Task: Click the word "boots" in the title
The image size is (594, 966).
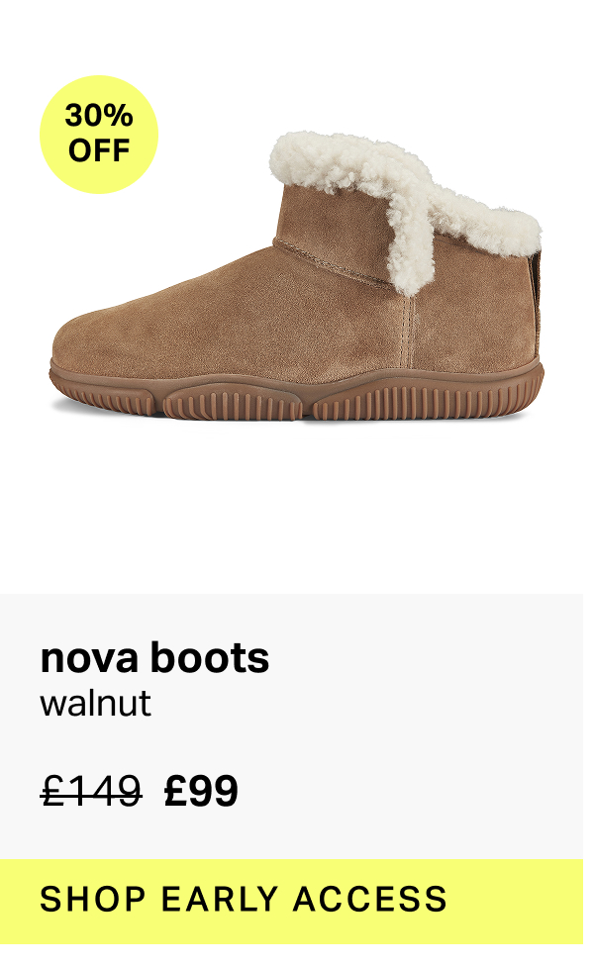Action: [x=210, y=657]
